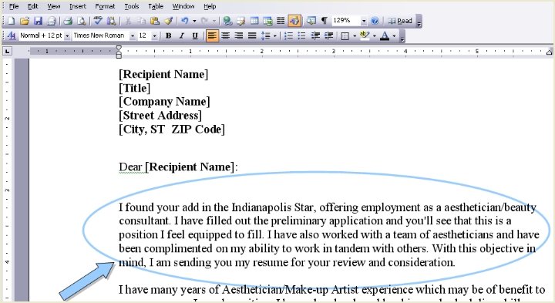Image resolution: width=555 pixels, height=303 pixels.
Task: Expand the Line Spacing dropdown arrow
Action: pos(274,35)
